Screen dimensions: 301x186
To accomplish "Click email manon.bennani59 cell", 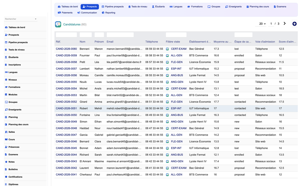I will pyautogui.click(x=124, y=49).
